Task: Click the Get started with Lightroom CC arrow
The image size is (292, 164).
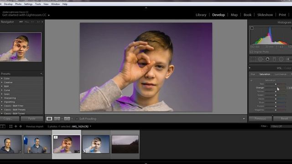Action: pyautogui.click(x=49, y=15)
